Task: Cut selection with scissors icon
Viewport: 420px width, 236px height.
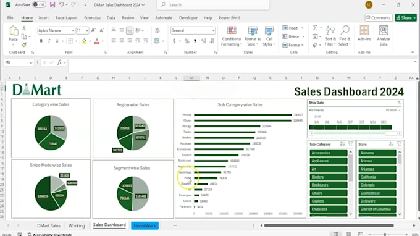Action: tap(24, 28)
